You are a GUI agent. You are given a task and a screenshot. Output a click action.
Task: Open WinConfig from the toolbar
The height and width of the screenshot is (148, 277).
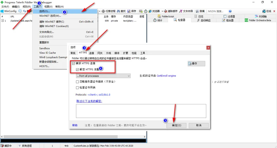tap(8, 11)
